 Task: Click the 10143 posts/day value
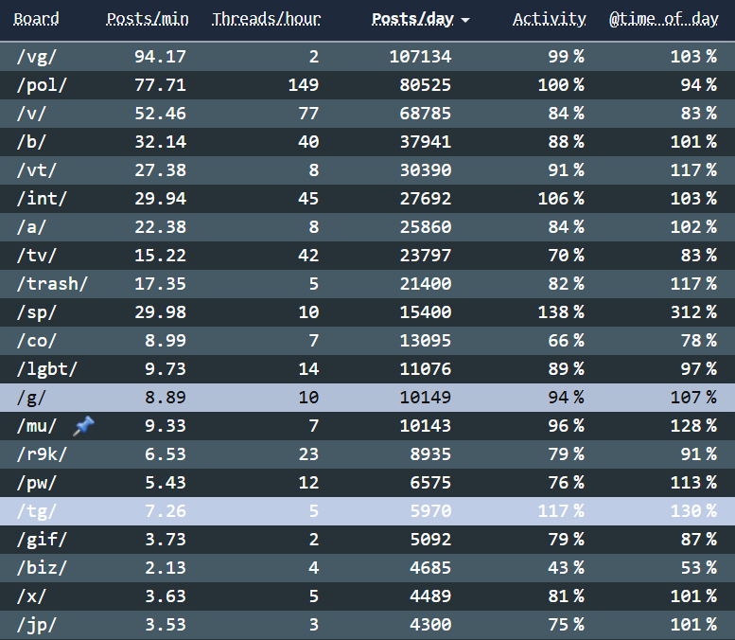(x=426, y=426)
